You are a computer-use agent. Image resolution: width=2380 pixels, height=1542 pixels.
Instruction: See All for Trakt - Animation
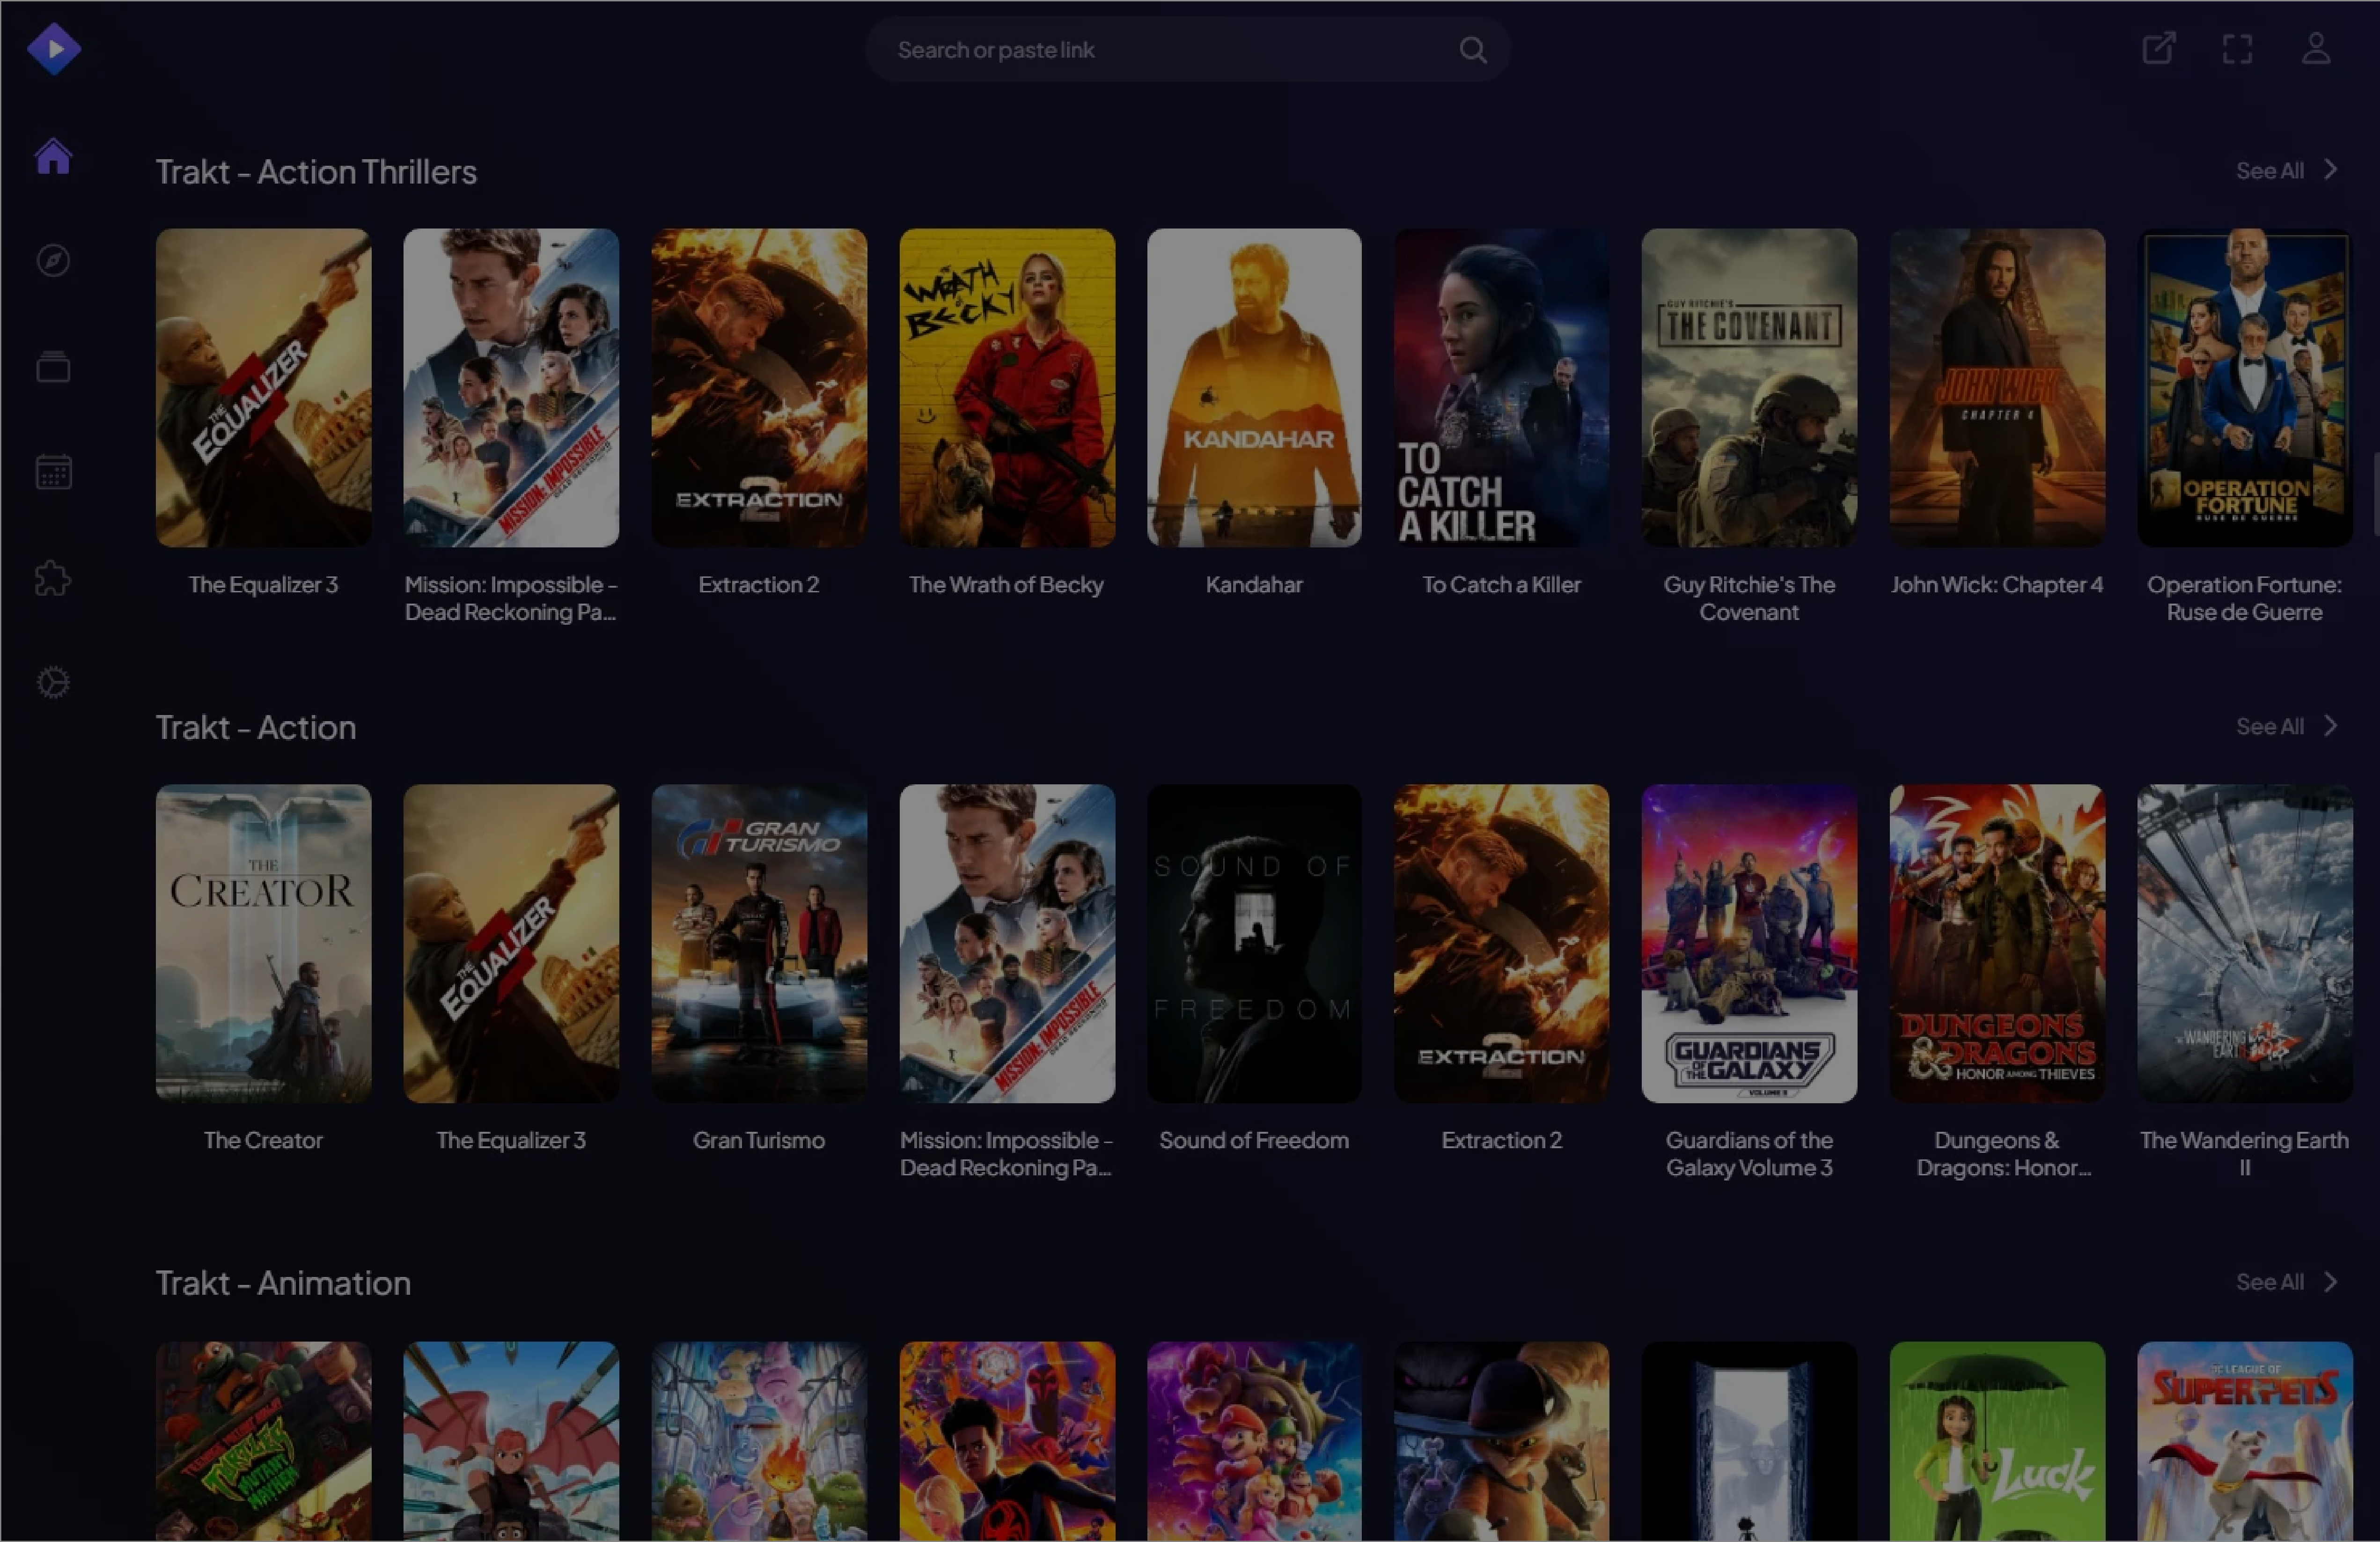(2287, 1282)
